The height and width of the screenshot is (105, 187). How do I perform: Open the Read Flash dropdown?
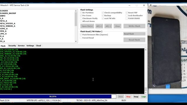(x=134, y=34)
